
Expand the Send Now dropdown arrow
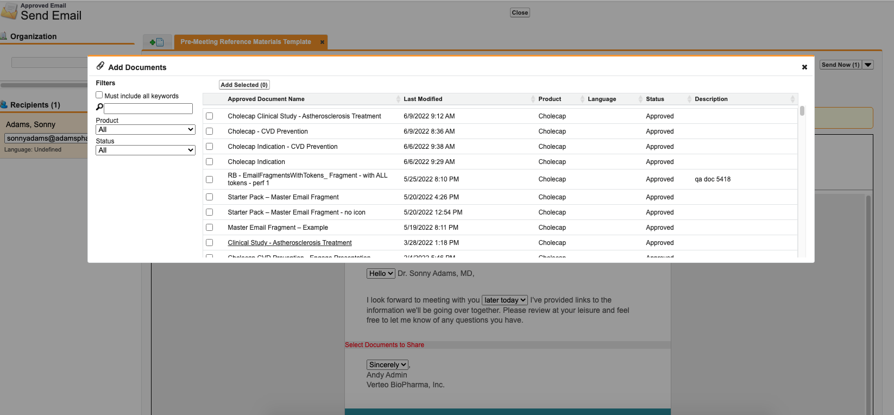[x=868, y=65]
